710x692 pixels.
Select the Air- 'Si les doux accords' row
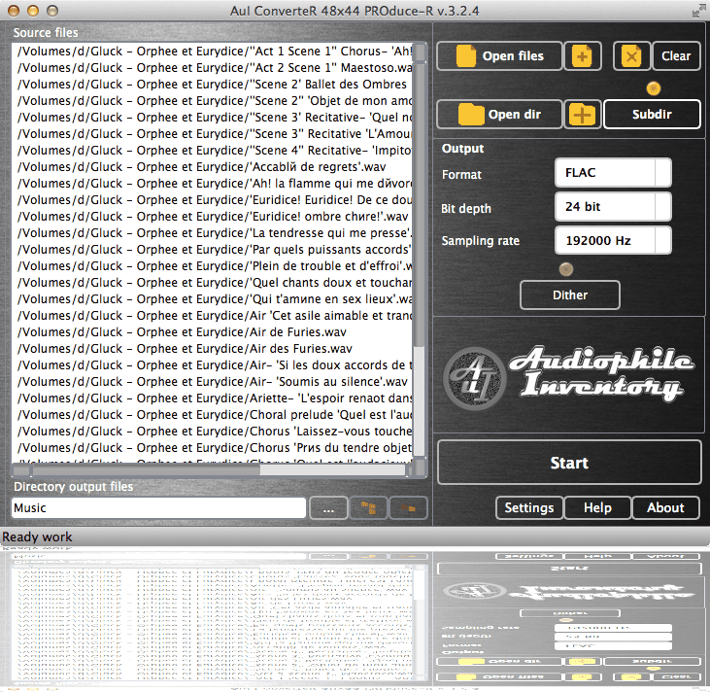tap(212, 365)
